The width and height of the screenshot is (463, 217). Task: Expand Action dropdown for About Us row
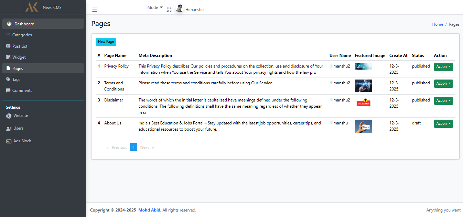(443, 124)
